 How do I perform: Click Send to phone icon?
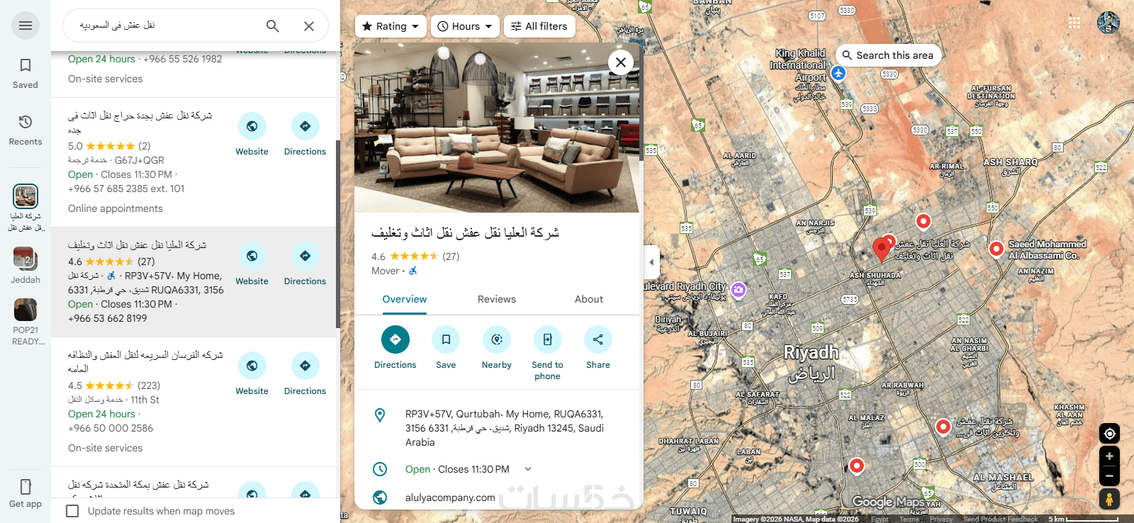click(x=548, y=339)
